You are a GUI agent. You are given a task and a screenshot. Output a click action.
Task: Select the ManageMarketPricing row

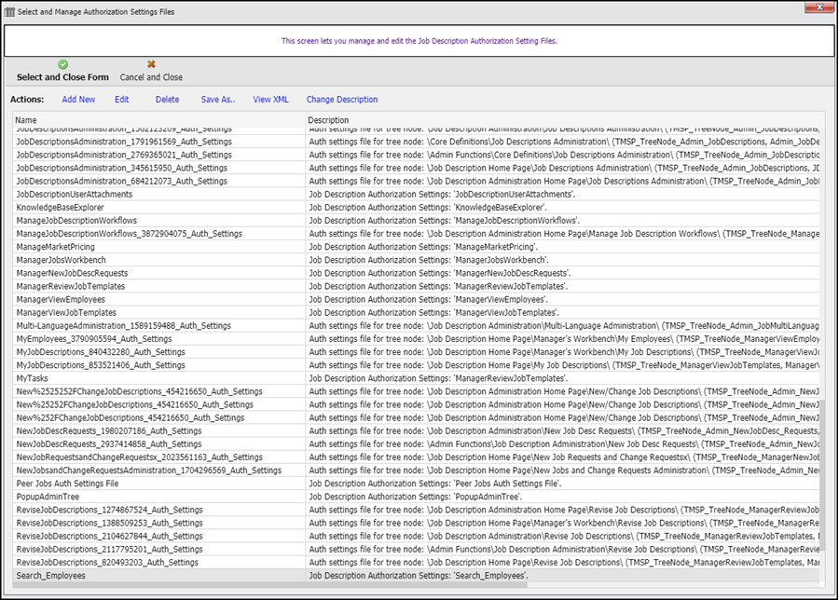417,247
